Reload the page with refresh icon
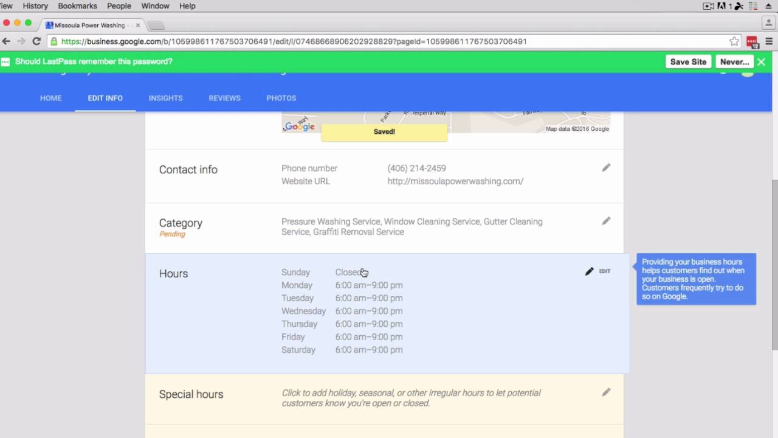The image size is (778, 438). pyautogui.click(x=36, y=41)
